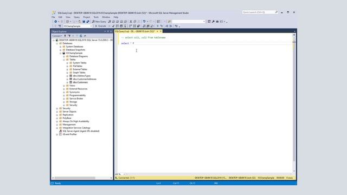
Task: Expand the Views folder
Action: coord(64,86)
